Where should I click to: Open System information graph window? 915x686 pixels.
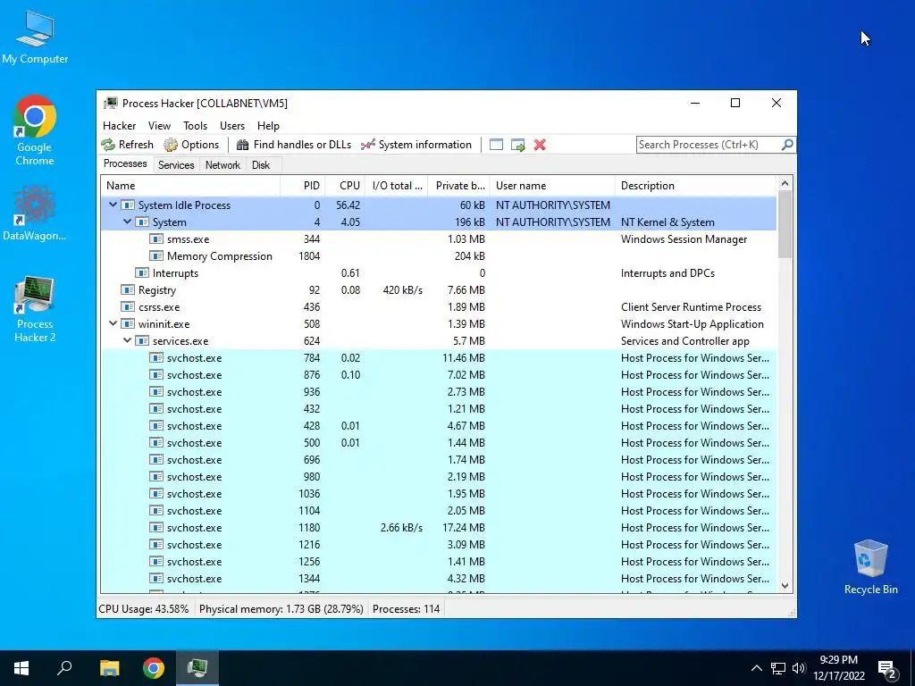[x=416, y=145]
